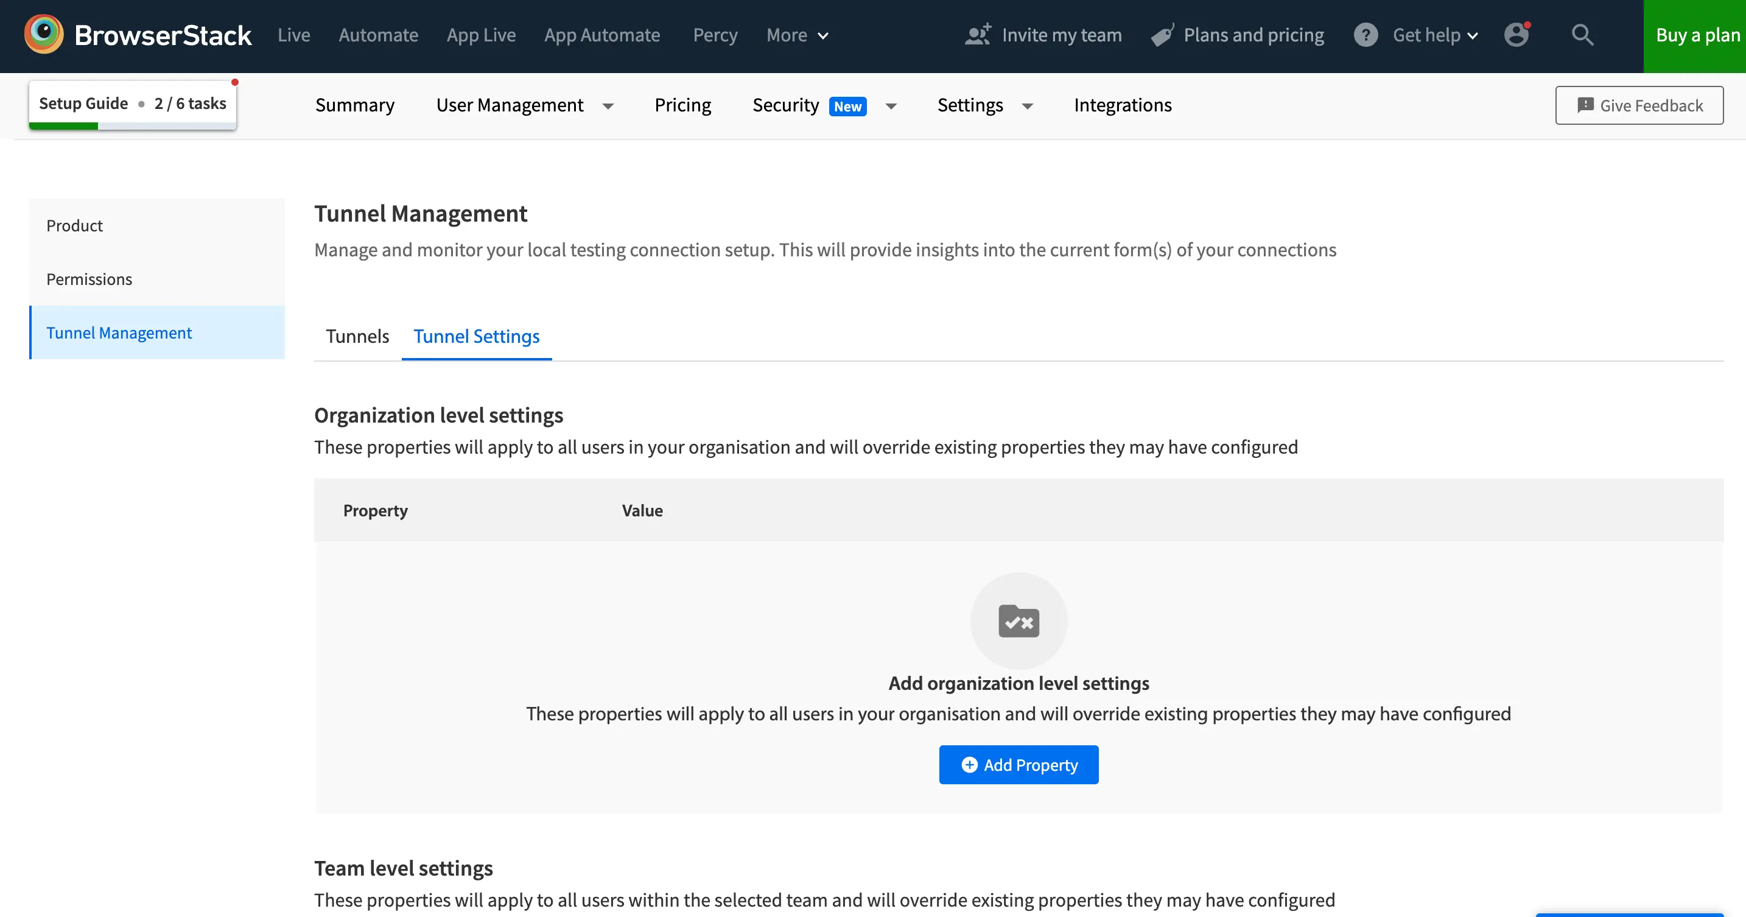This screenshot has width=1746, height=917.
Task: Select the Tunnel Settings tab
Action: 476,336
